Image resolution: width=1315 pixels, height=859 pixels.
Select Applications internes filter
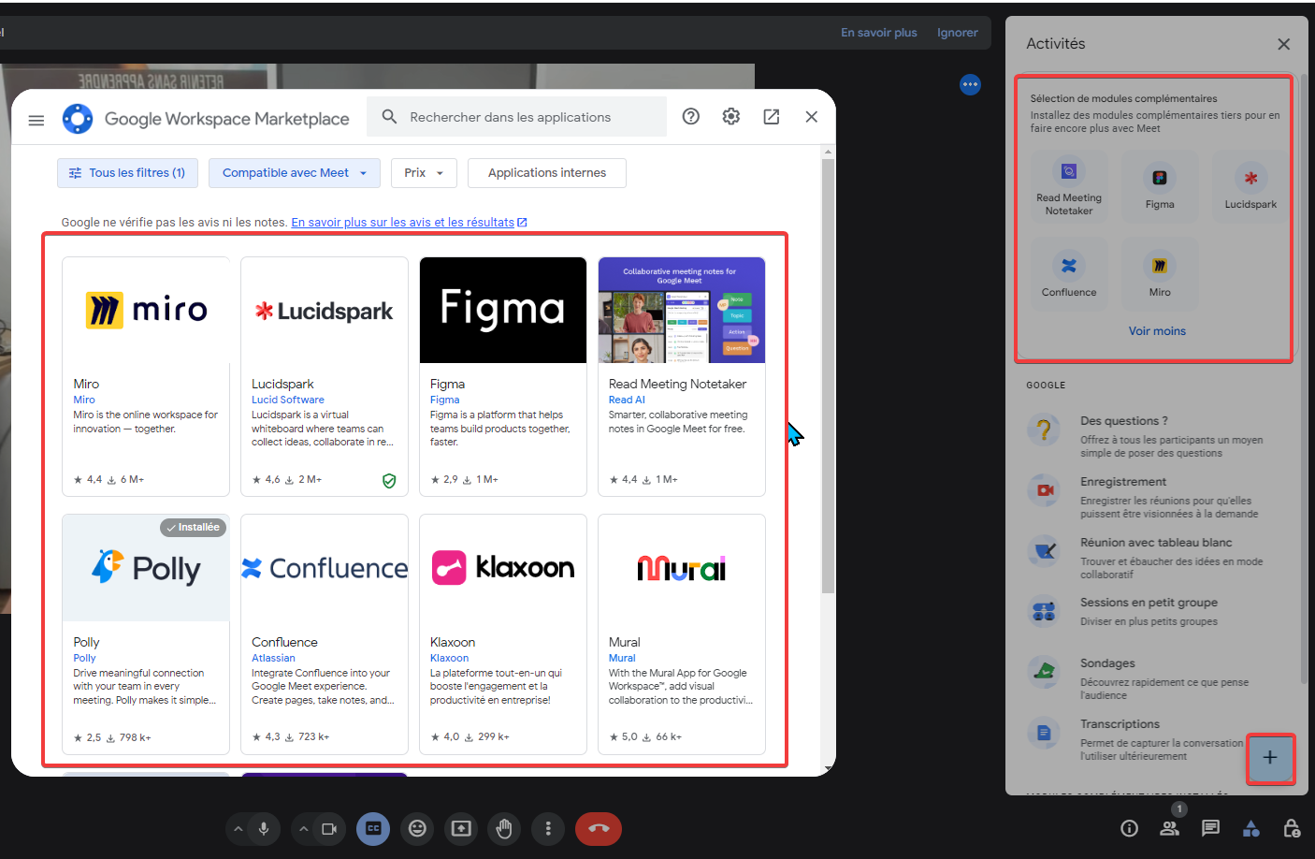click(547, 173)
